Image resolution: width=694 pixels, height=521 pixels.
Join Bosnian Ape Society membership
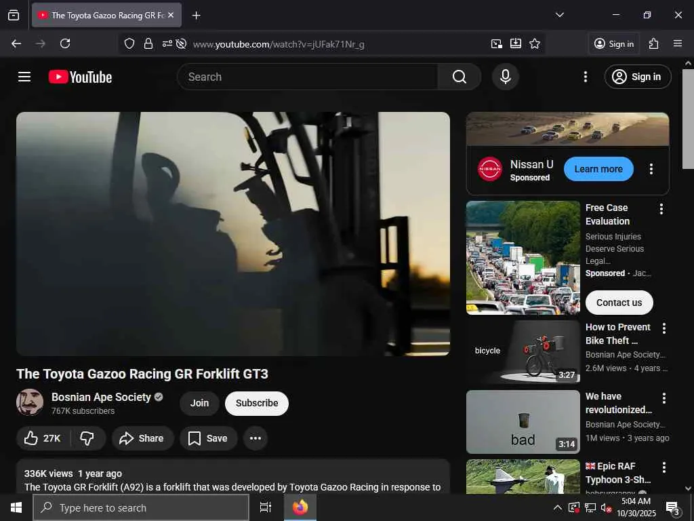pyautogui.click(x=199, y=403)
